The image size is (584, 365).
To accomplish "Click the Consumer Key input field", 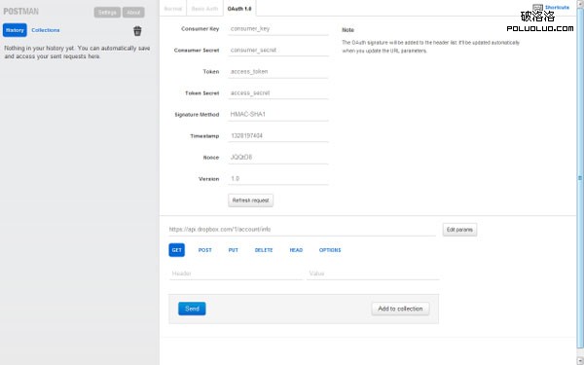I will tap(278, 28).
